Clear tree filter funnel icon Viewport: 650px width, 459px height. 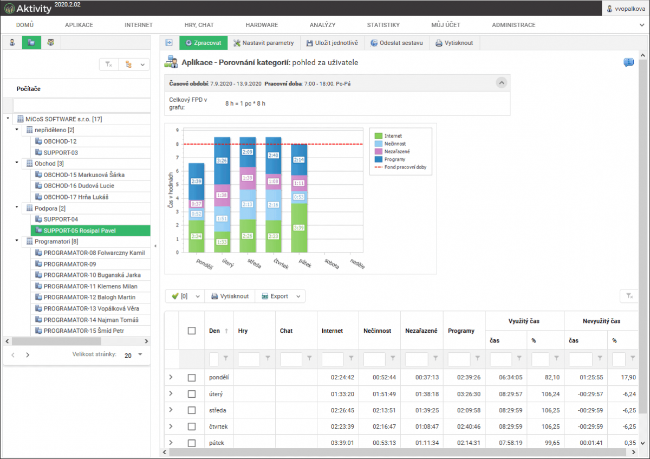(x=109, y=64)
